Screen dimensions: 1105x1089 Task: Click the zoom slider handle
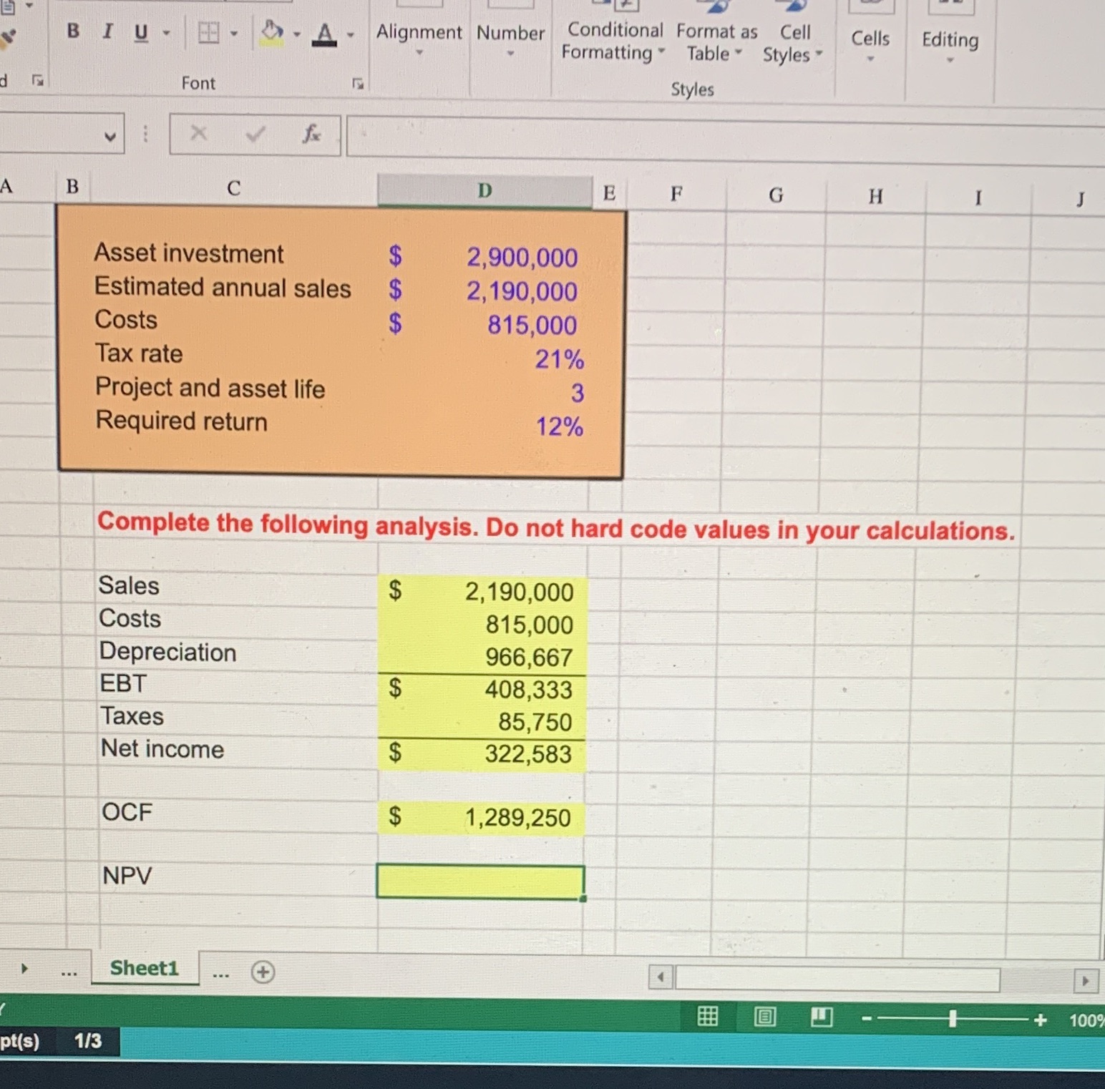953,1019
